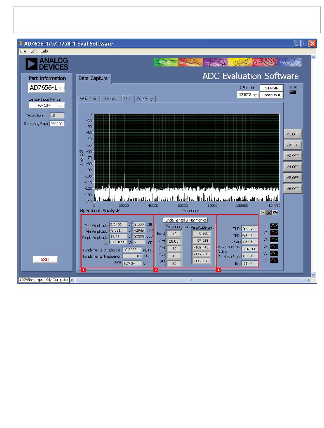This screenshot has height=428, width=324.
Task: Open the Help menu
Action: click(x=44, y=51)
